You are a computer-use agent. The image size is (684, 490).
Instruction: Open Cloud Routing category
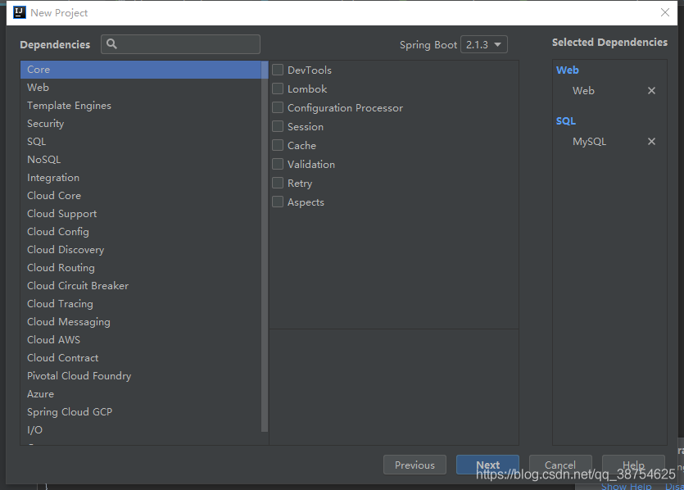pyautogui.click(x=140, y=268)
